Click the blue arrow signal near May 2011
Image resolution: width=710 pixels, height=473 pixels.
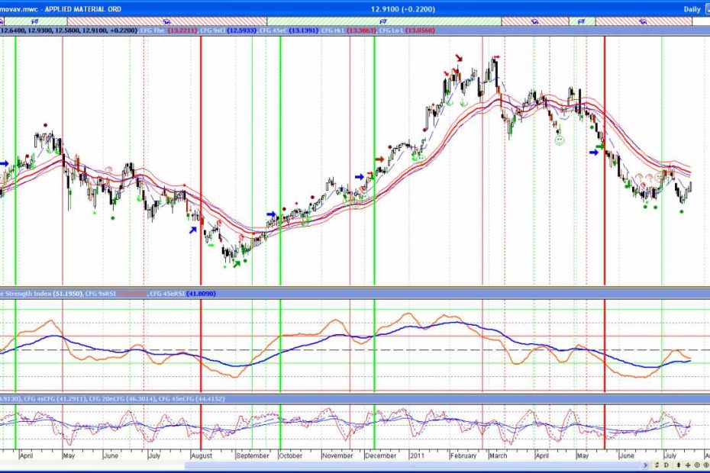[594, 152]
